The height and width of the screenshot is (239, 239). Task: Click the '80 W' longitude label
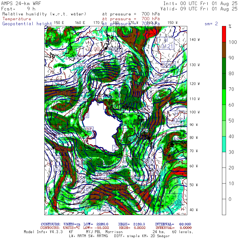point(194,138)
